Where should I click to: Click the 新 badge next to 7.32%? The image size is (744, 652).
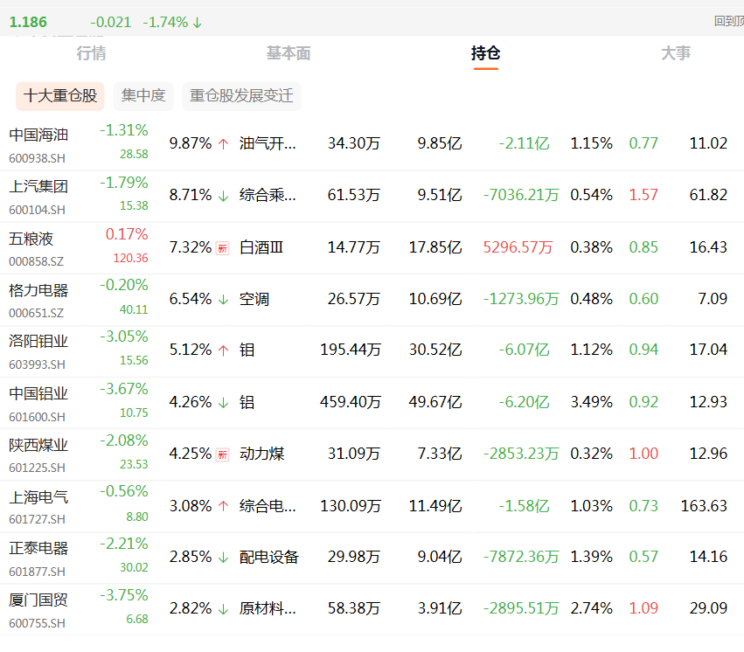click(x=223, y=248)
